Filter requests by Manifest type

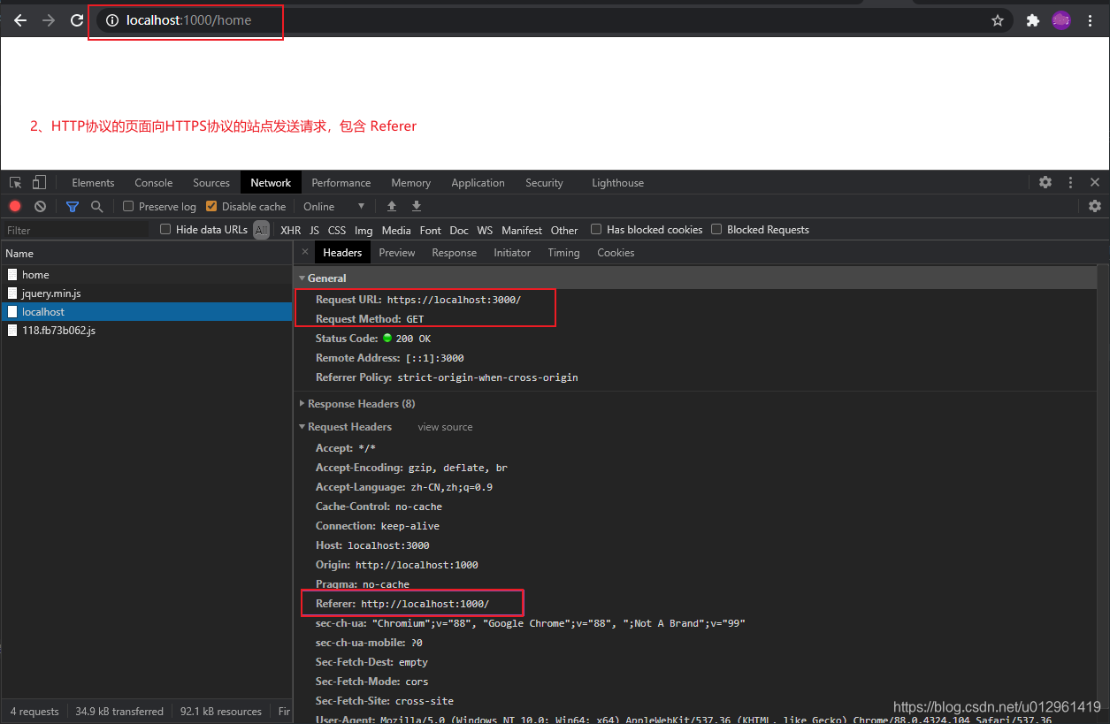[522, 230]
